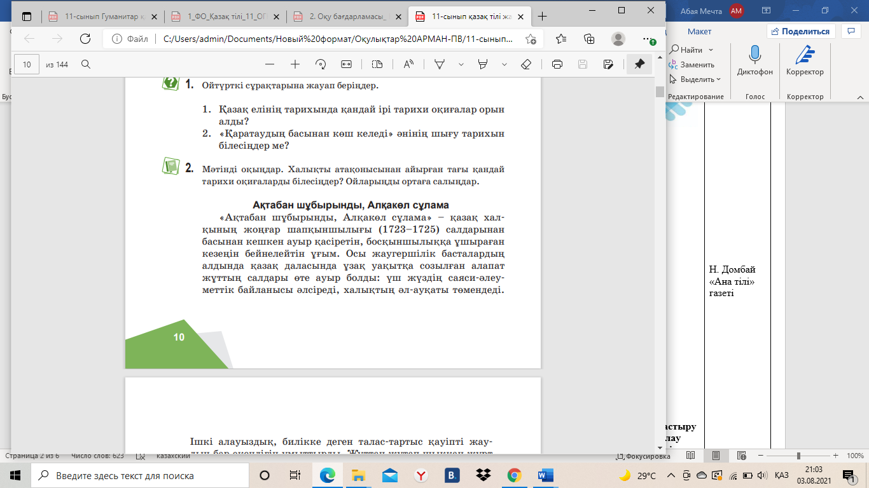Screen dimensions: 869x488
Task: Click the disabled PDF Save icon
Action: point(582,64)
